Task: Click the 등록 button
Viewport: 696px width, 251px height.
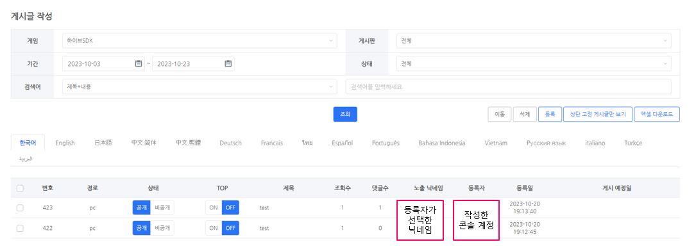Action: pos(550,114)
